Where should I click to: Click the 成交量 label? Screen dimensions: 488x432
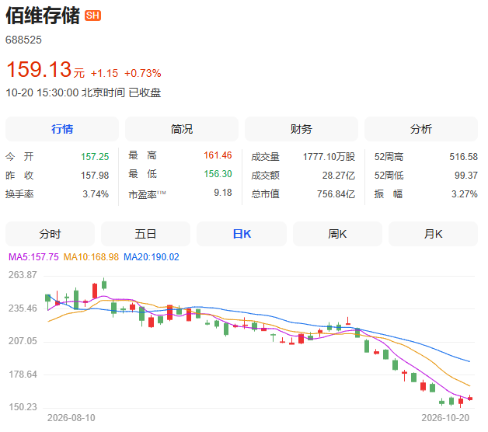click(266, 157)
